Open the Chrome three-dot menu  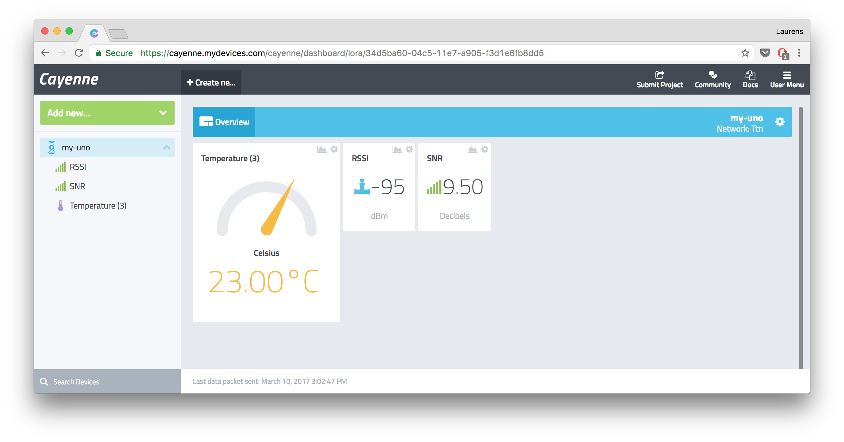[799, 53]
